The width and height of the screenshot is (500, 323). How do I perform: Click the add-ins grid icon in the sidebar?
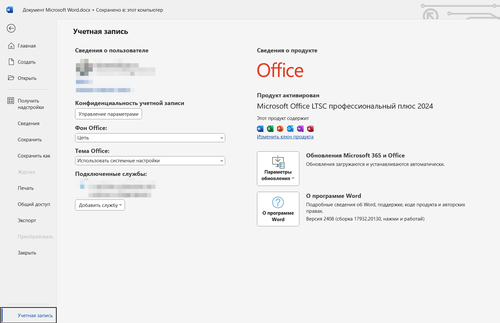click(x=11, y=101)
